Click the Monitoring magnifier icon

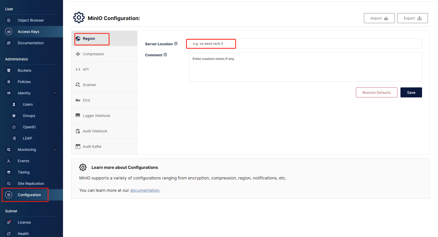(x=9, y=150)
